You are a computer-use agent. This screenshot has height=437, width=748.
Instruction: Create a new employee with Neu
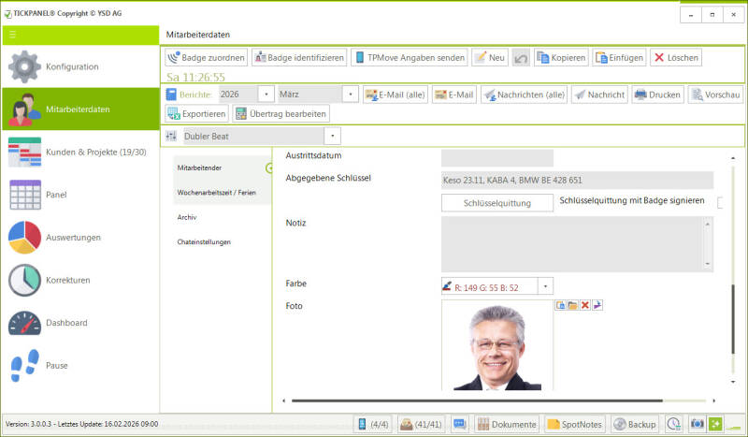click(490, 57)
